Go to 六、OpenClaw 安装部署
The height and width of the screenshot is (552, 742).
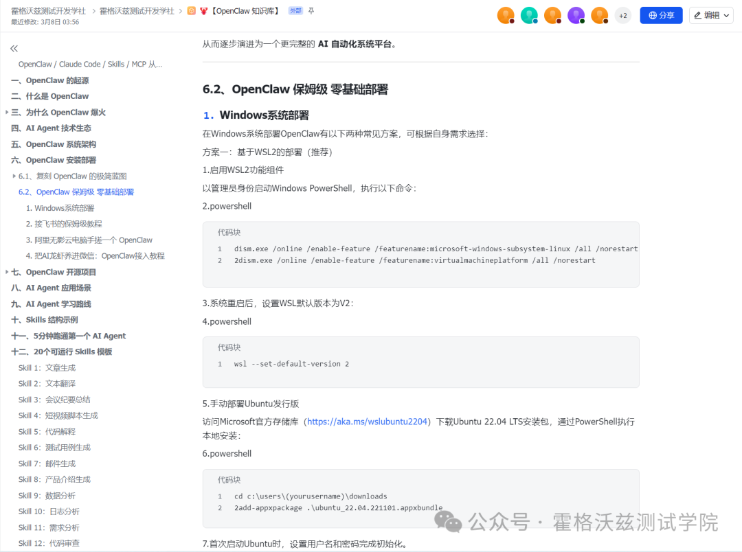pos(54,160)
